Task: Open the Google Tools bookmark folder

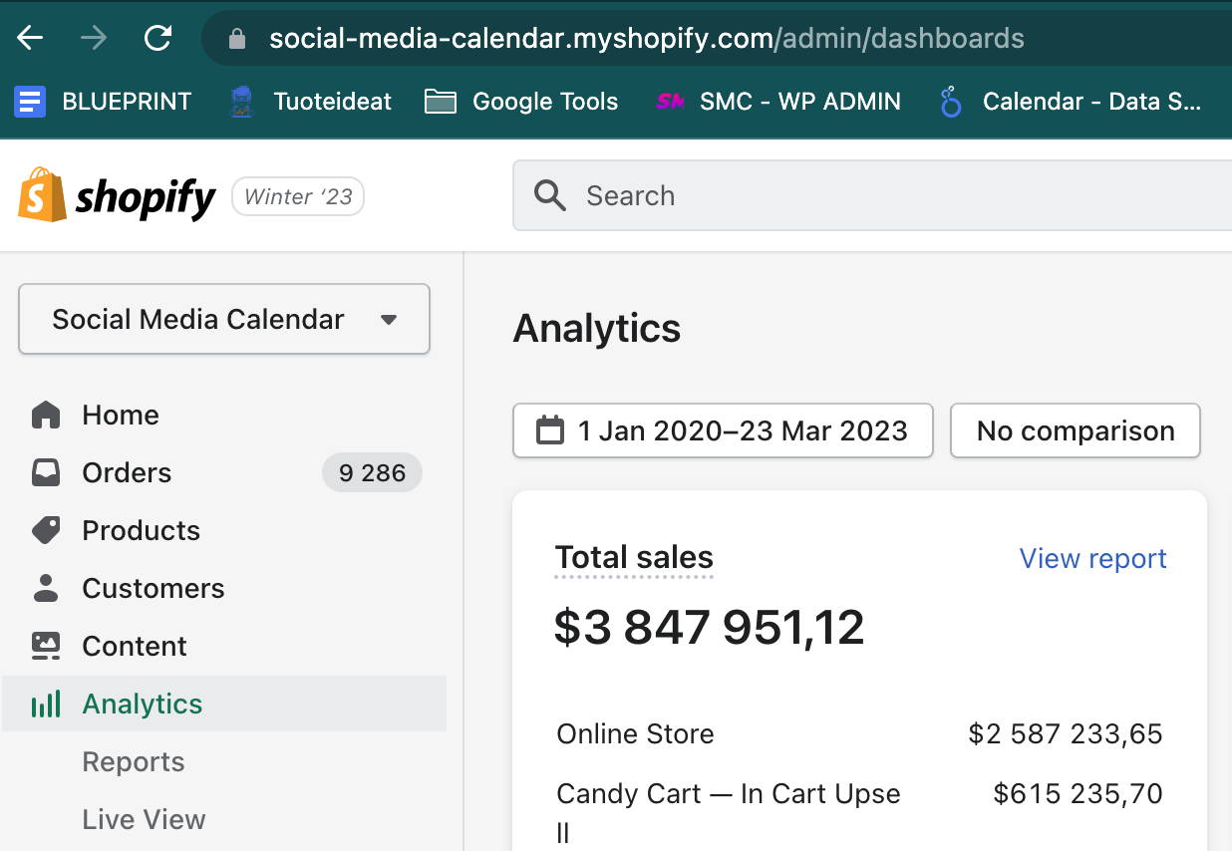Action: [x=521, y=102]
